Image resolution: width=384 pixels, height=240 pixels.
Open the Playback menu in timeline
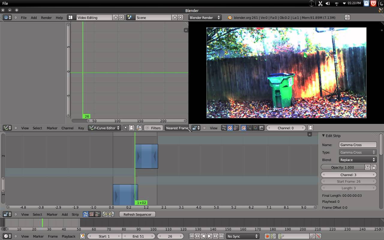pyautogui.click(x=69, y=236)
